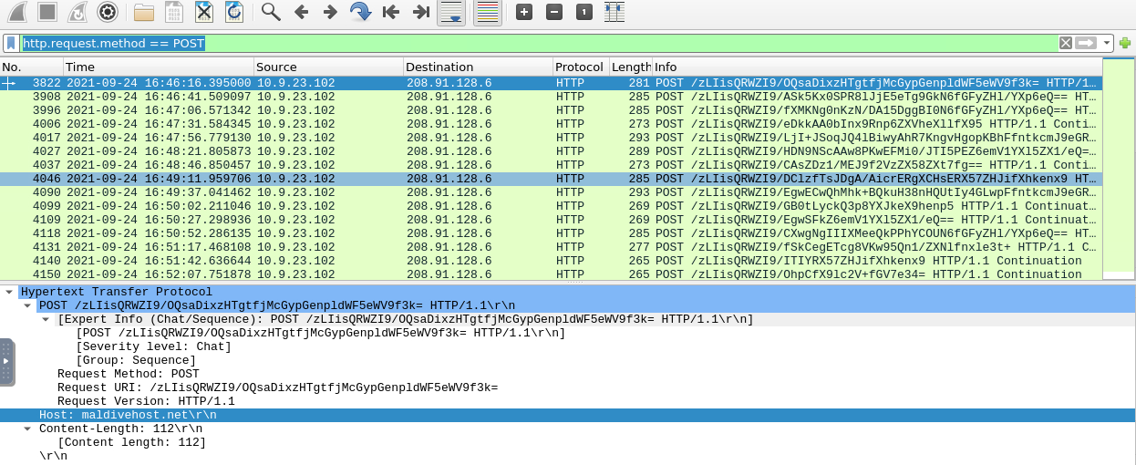Image resolution: width=1136 pixels, height=465 pixels.
Task: Select packet number 4150 row
Action: pyautogui.click(x=551, y=274)
